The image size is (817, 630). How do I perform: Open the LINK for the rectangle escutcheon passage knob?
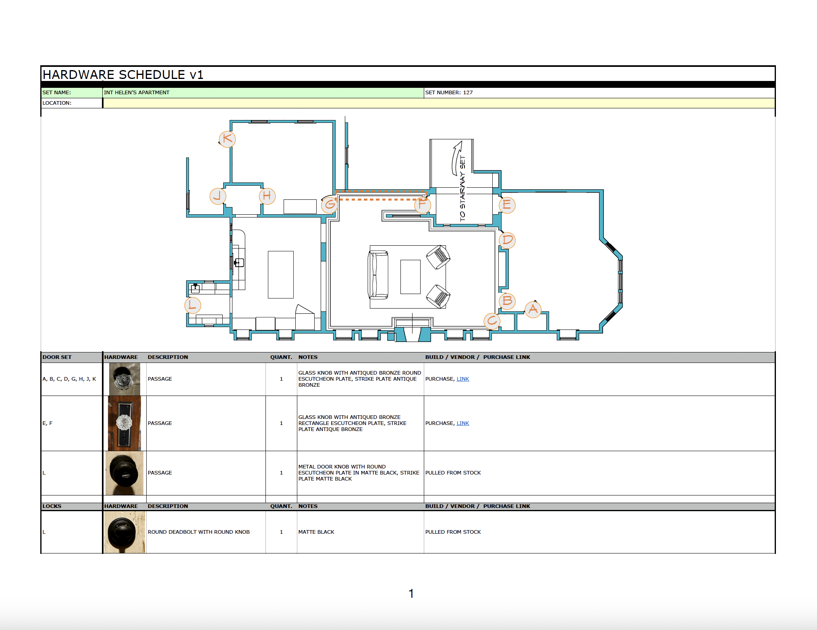[x=463, y=423]
